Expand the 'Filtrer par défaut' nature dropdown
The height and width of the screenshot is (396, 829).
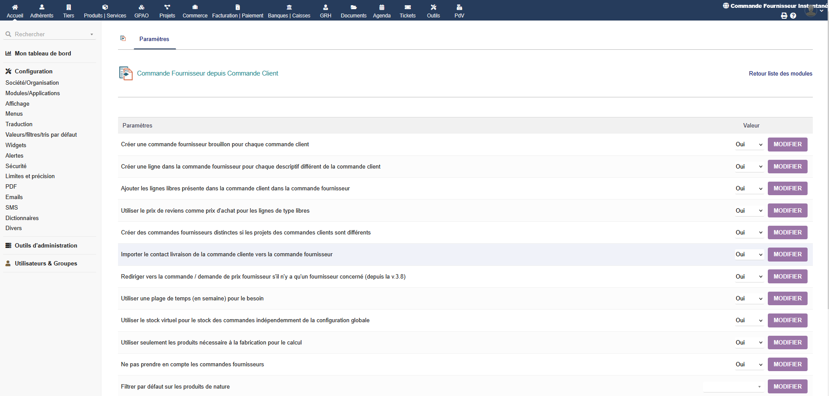733,387
